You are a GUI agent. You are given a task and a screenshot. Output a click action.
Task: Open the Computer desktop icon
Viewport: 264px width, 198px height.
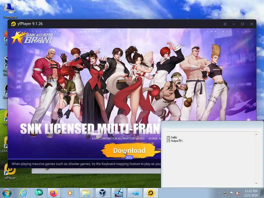(x=10, y=11)
